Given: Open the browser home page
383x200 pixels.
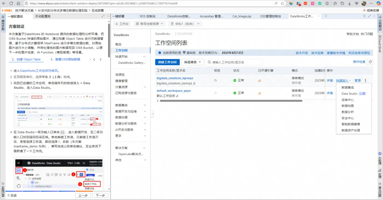Looking at the screenshot, I should [x=18, y=4].
